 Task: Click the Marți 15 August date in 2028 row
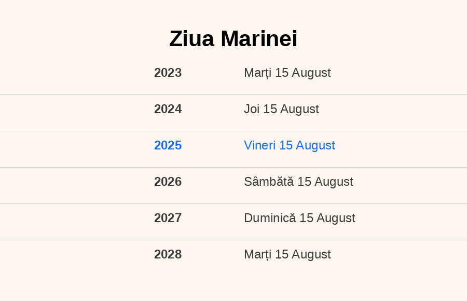coord(287,254)
